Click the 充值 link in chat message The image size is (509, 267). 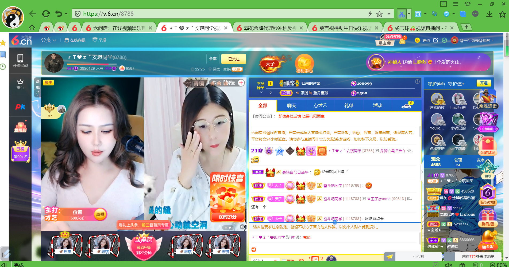click(307, 237)
